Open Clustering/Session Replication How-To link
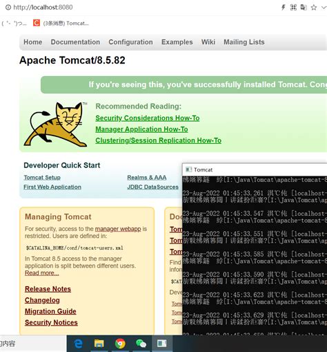Image resolution: width=327 pixels, height=352 pixels. [159, 140]
